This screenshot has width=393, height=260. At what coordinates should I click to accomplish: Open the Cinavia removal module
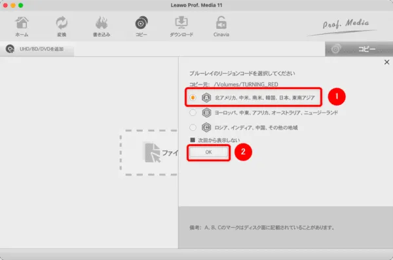(221, 27)
